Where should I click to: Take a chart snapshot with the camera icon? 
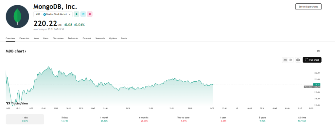[x=298, y=60]
